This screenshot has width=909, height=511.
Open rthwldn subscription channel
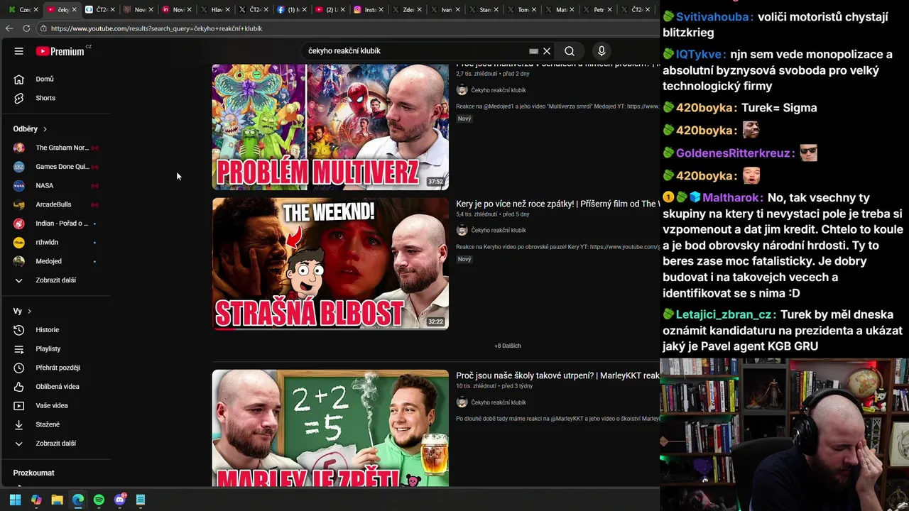pos(47,243)
